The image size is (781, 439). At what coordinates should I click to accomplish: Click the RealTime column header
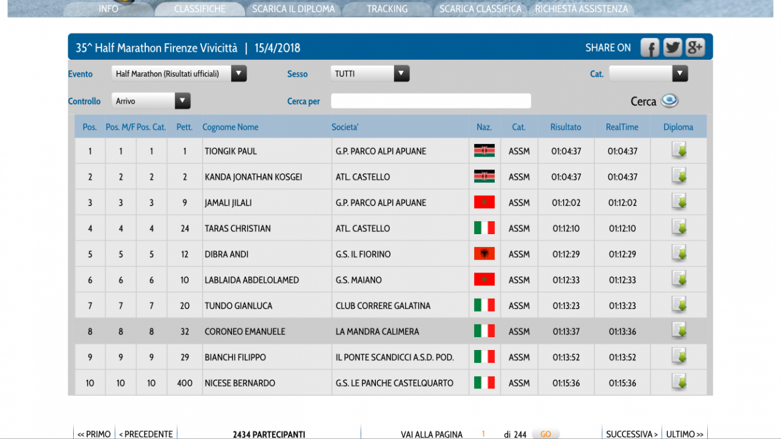[x=622, y=127]
